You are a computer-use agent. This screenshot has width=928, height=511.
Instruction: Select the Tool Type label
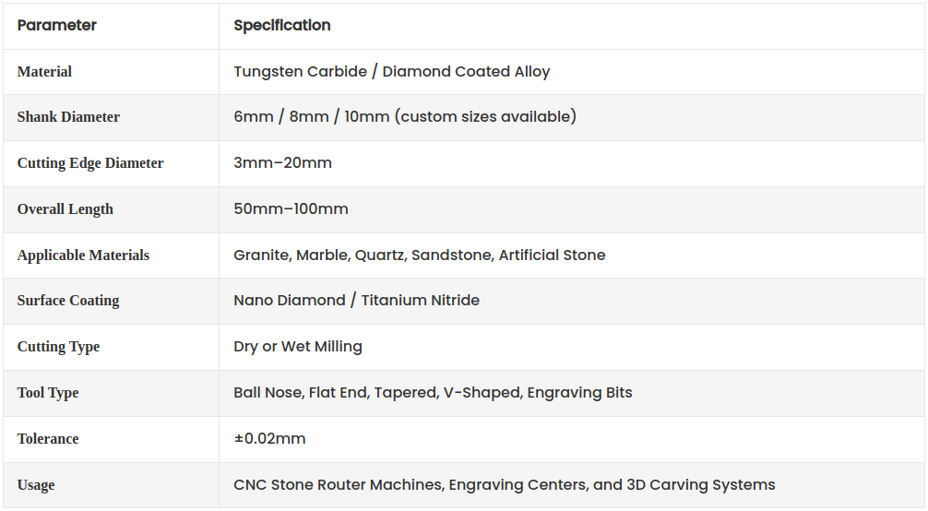coord(48,393)
